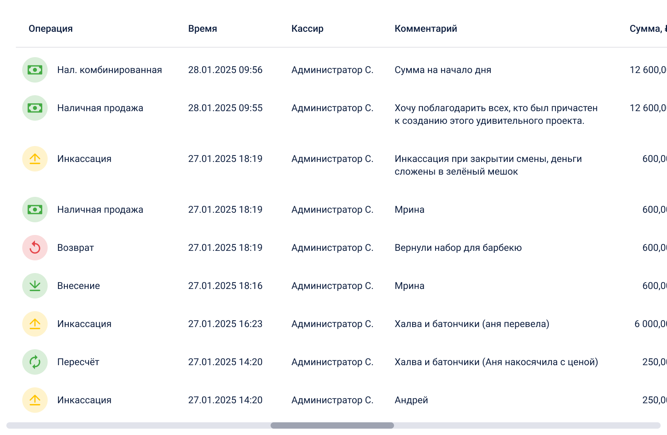
Task: Click the Пересчёт operation label
Action: point(78,362)
